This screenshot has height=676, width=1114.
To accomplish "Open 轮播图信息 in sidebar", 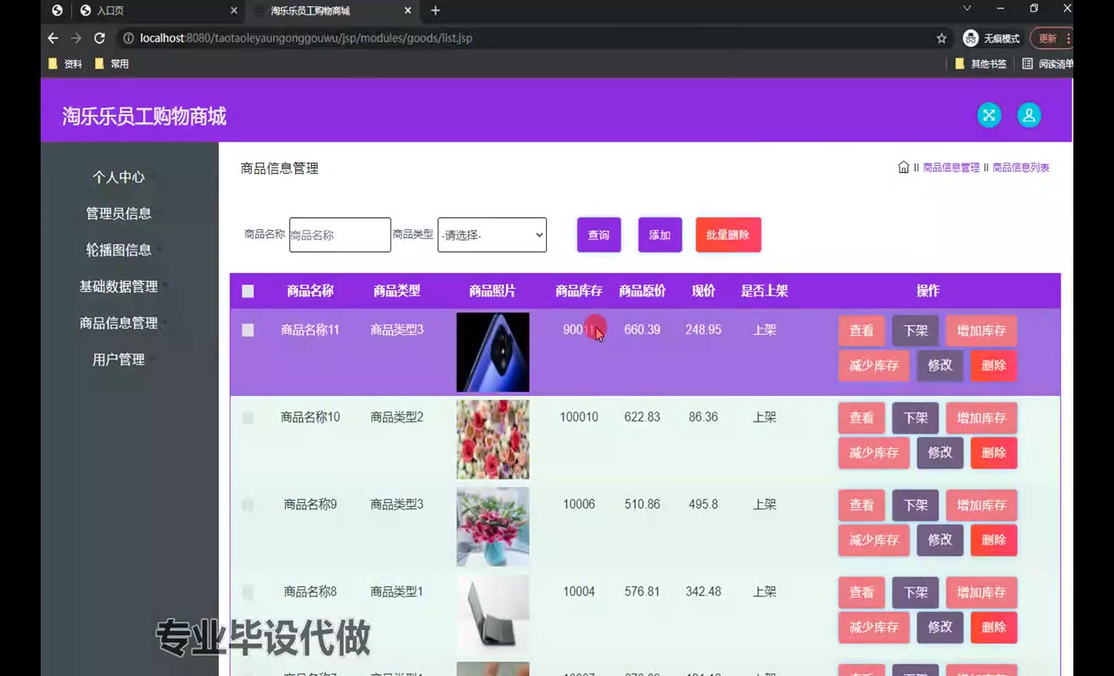I will 119,250.
